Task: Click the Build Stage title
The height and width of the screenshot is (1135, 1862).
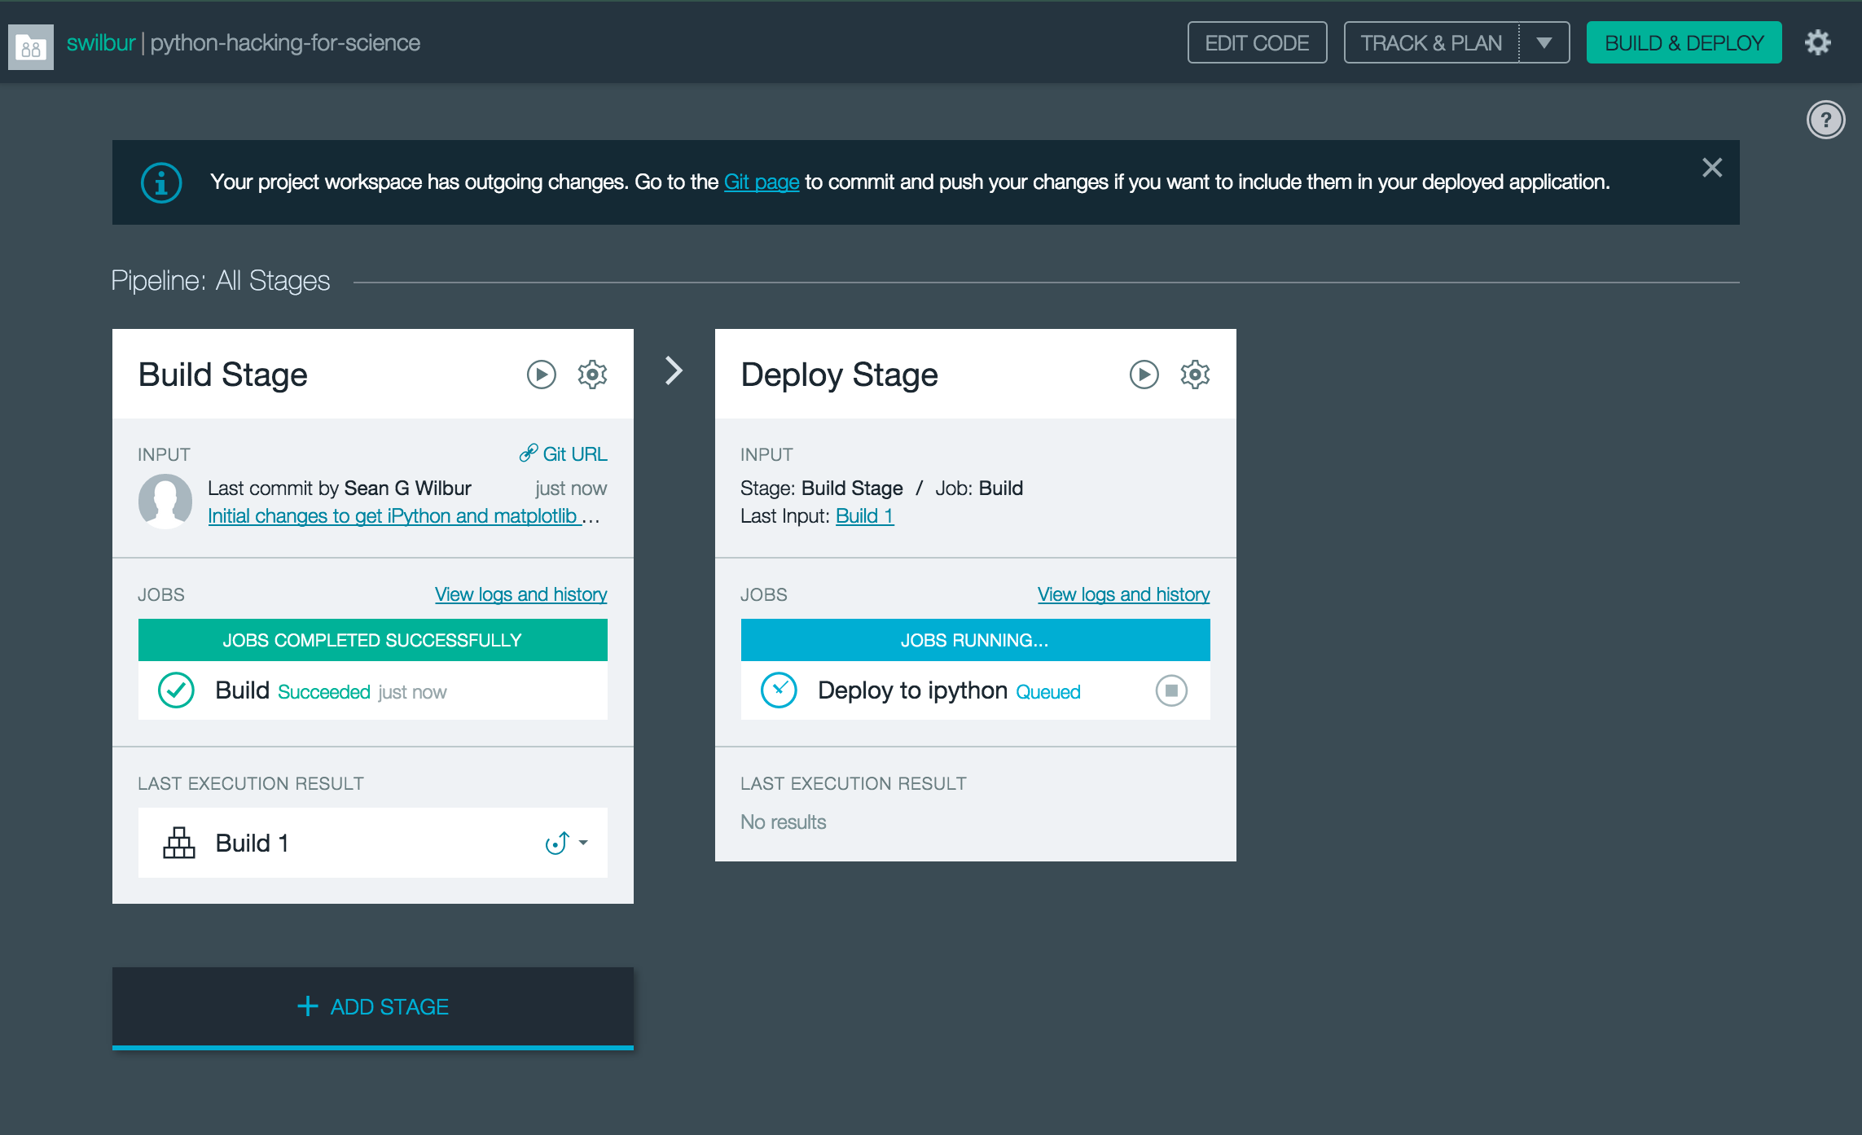Action: tap(223, 375)
